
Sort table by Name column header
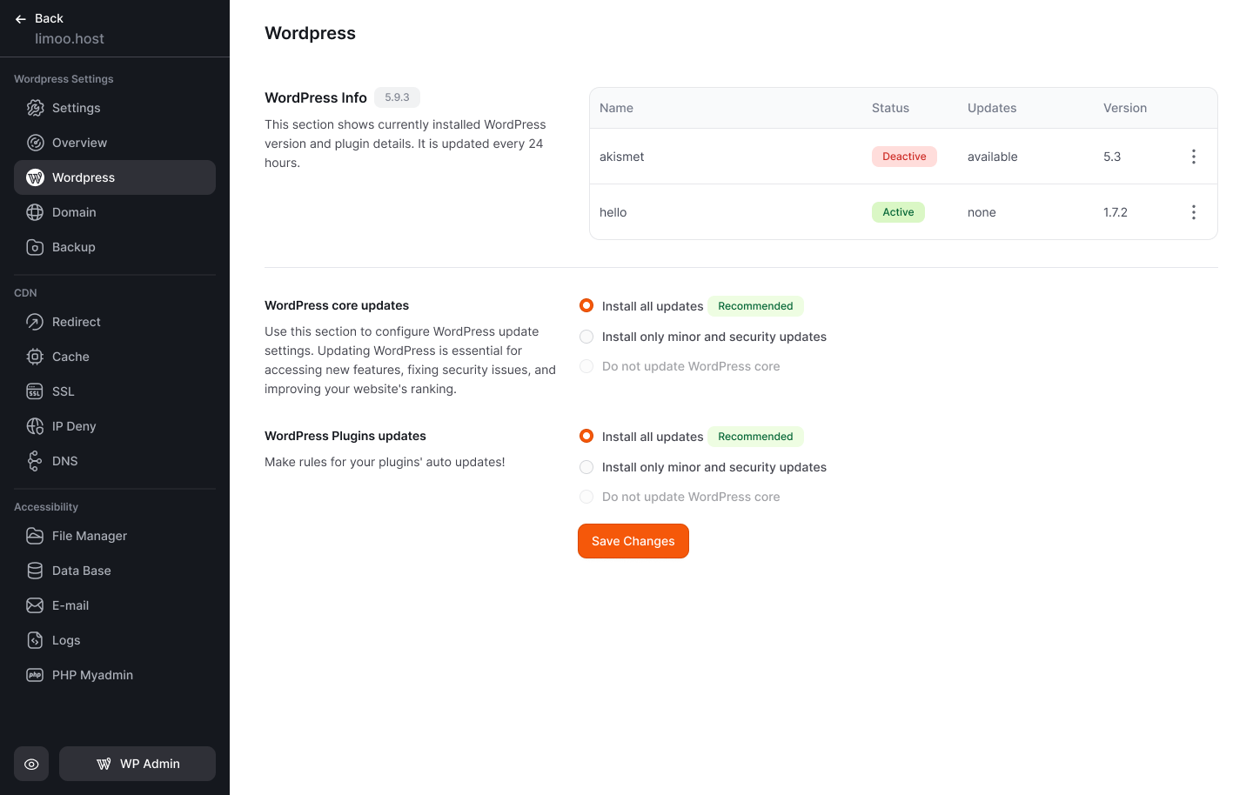(616, 108)
